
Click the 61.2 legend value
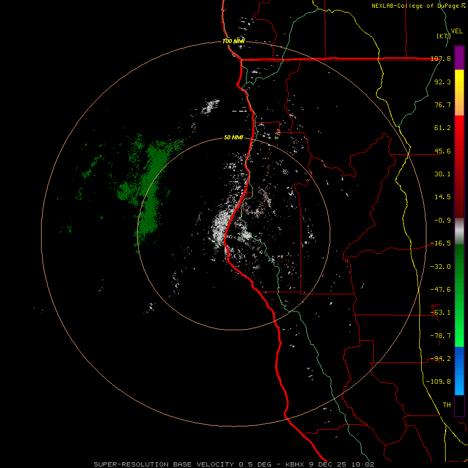[x=443, y=128]
